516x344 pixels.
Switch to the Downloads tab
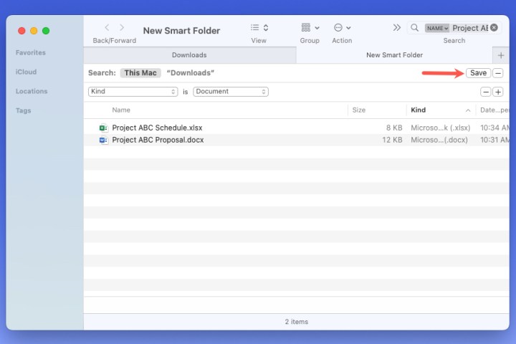point(189,55)
